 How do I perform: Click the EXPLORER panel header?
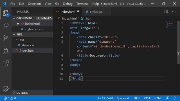tap(22, 12)
